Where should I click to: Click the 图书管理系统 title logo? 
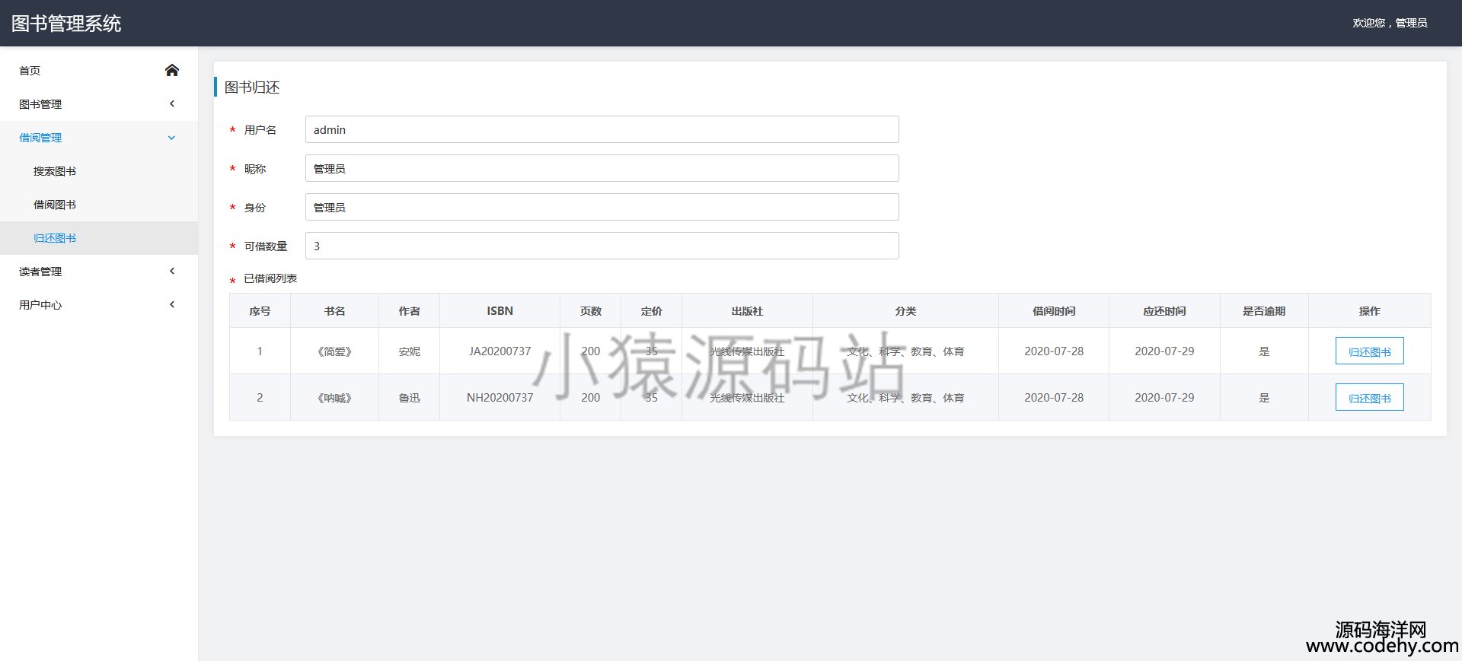coord(66,24)
